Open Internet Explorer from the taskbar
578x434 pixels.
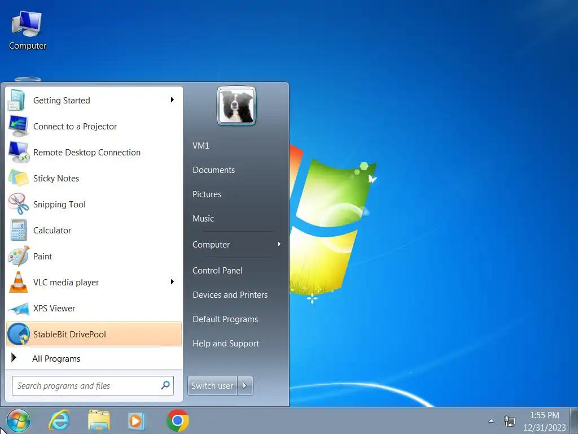pos(59,420)
